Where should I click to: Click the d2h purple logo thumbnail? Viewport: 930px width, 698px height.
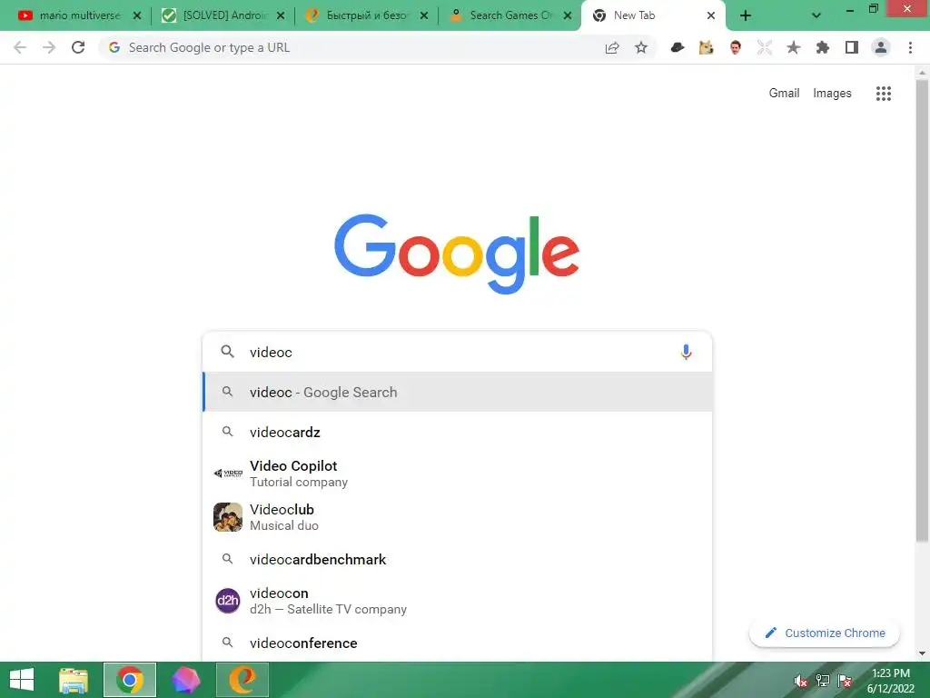(228, 601)
